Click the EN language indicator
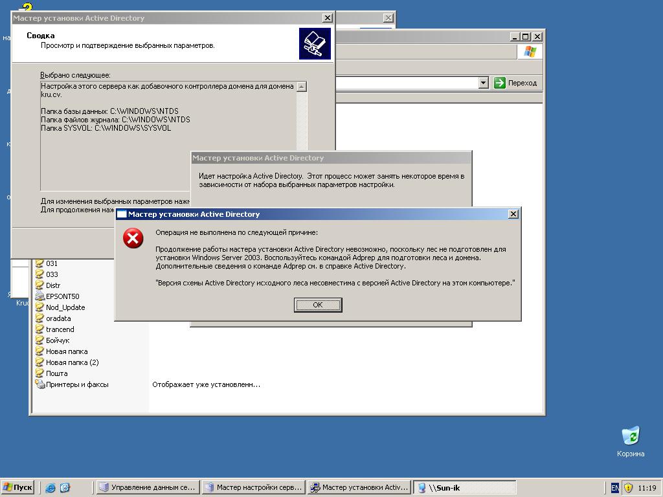The width and height of the screenshot is (663, 497). click(615, 488)
